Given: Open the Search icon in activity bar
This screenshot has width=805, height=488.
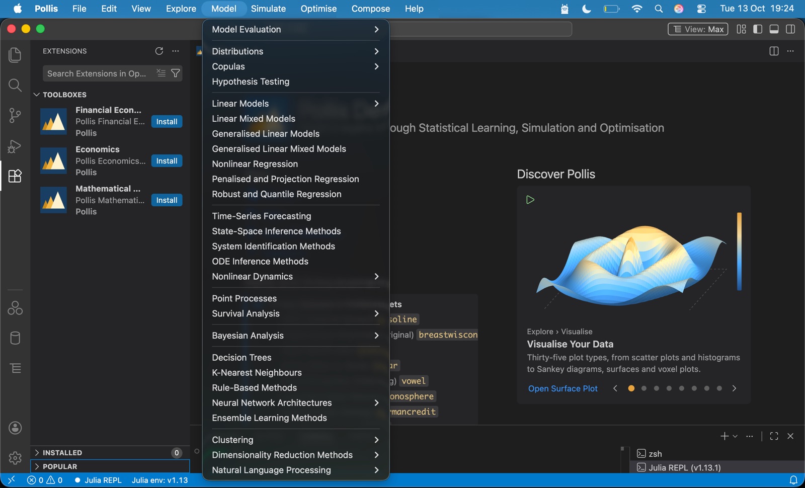Looking at the screenshot, I should pyautogui.click(x=15, y=85).
